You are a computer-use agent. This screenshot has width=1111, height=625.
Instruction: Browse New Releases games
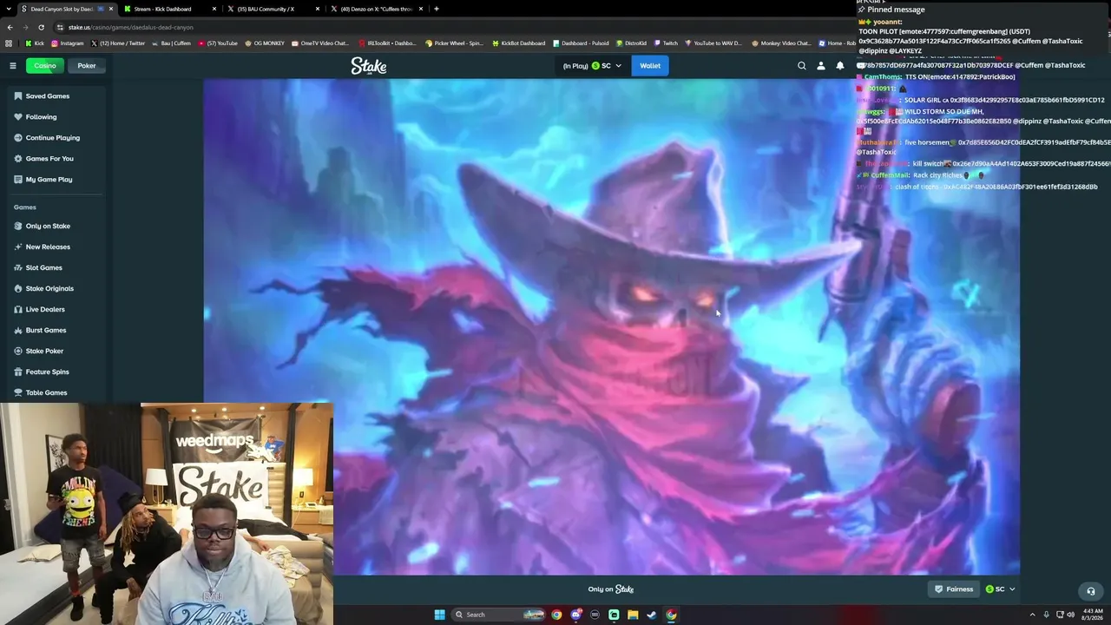[x=56, y=247]
